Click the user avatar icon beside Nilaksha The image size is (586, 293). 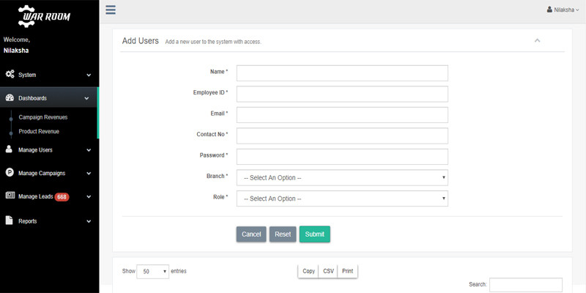pyautogui.click(x=549, y=10)
